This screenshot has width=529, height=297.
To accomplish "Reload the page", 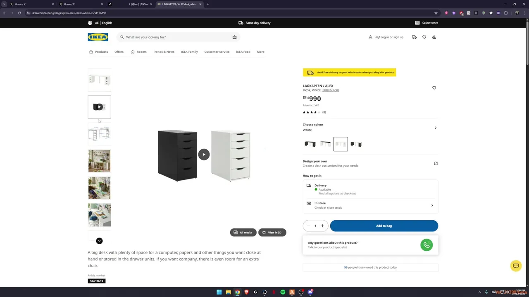I will 19,13.
